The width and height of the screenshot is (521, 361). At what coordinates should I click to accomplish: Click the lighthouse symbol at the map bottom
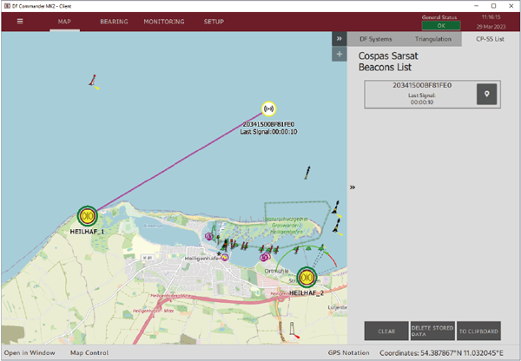pos(293,332)
